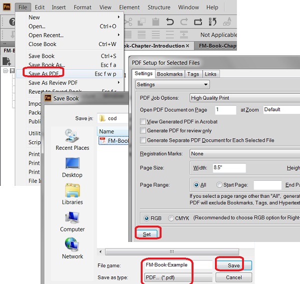Select the Start Page radio button
This screenshot has height=284, width=300.
click(219, 185)
